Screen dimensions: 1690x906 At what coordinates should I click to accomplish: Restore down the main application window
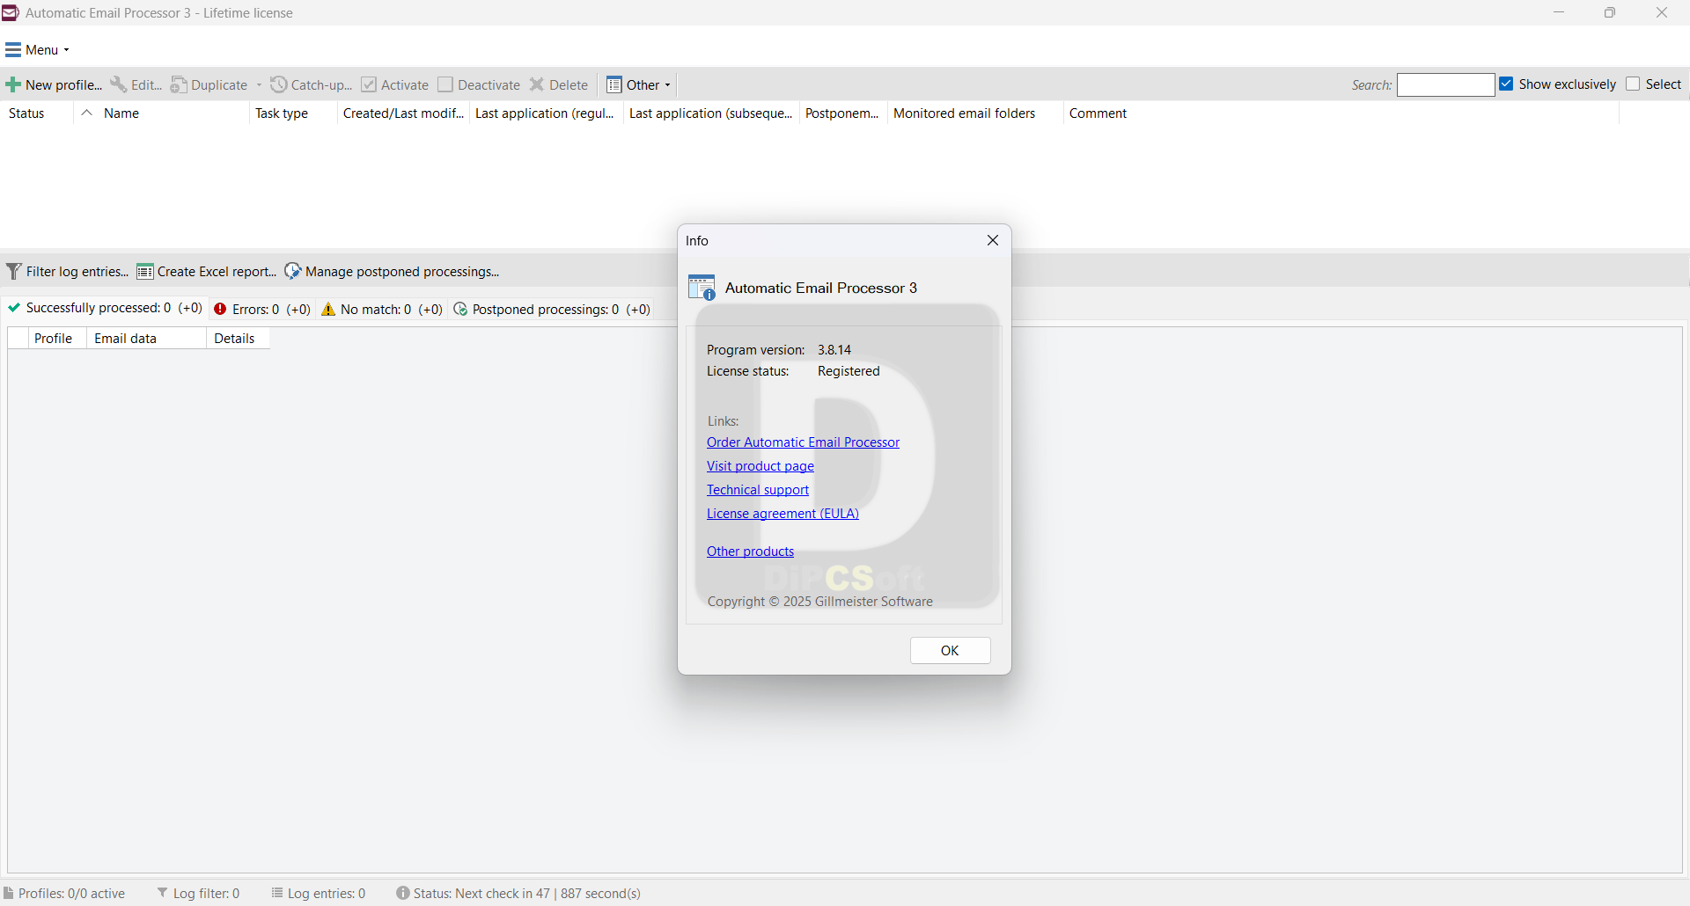pyautogui.click(x=1610, y=12)
